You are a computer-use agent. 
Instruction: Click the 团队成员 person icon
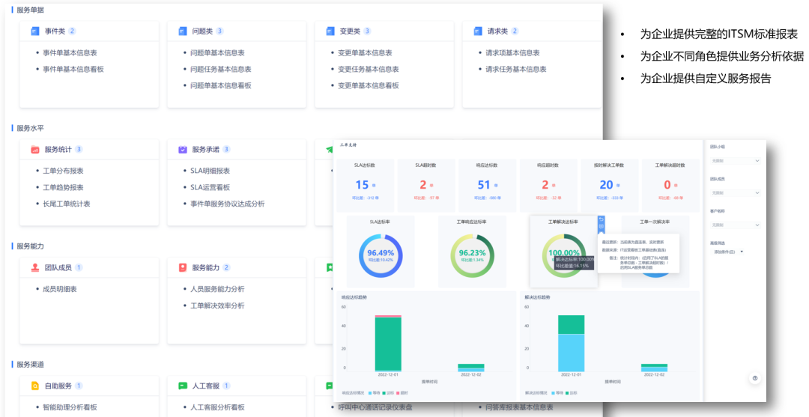point(34,268)
